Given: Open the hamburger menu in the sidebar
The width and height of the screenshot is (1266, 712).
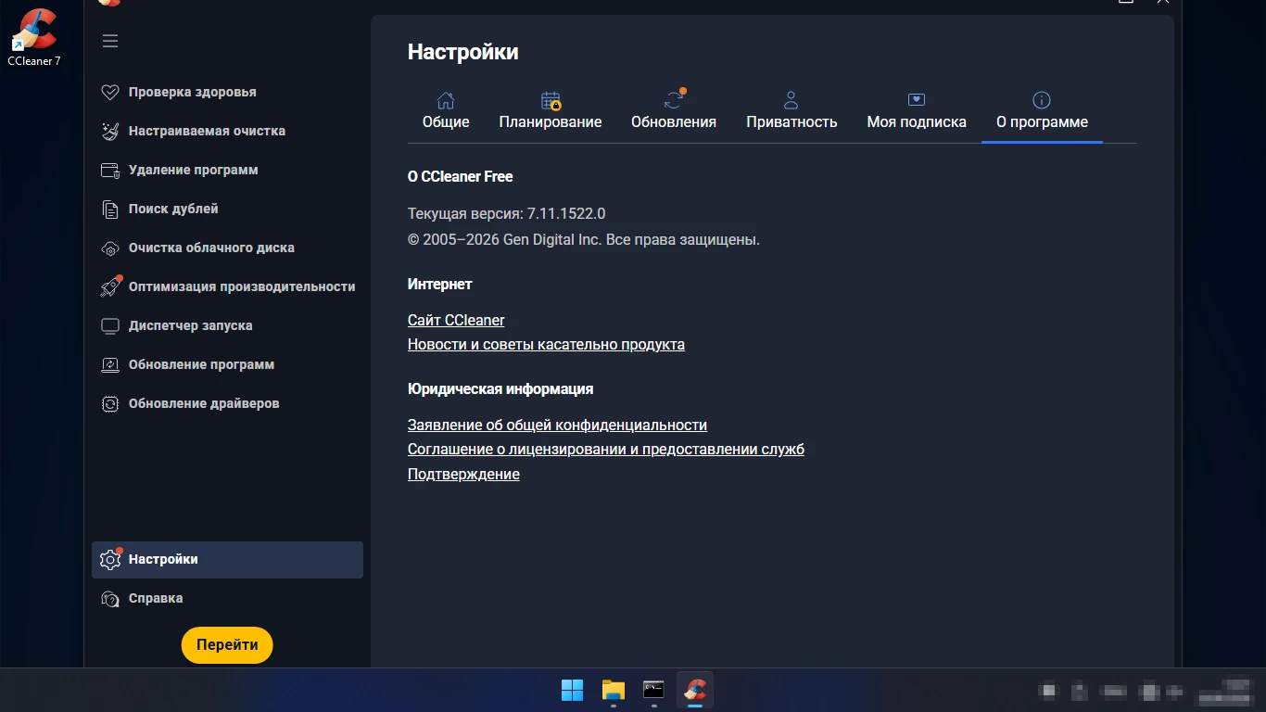Looking at the screenshot, I should (110, 41).
